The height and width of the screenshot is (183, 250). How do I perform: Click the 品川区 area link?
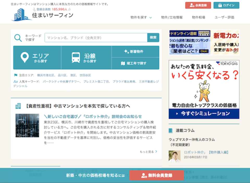62,75
